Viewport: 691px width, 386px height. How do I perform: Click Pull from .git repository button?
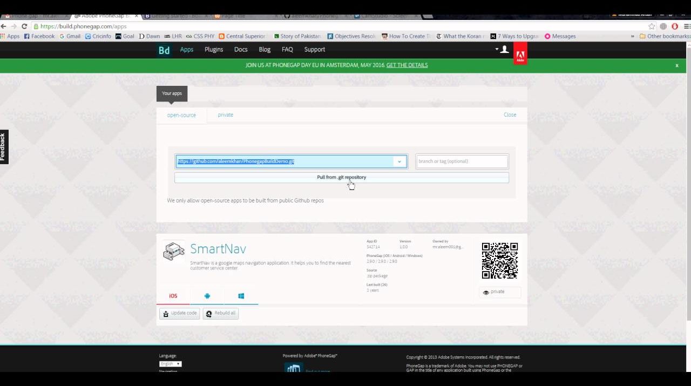(x=341, y=178)
